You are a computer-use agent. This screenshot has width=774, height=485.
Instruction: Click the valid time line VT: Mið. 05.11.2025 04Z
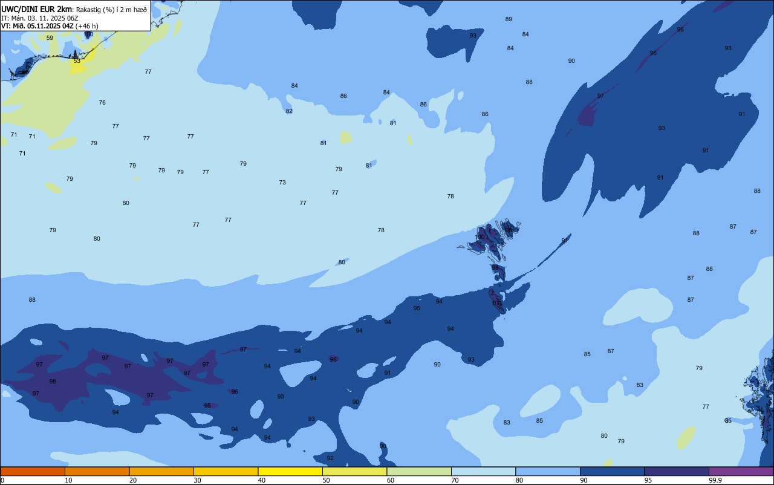pyautogui.click(x=37, y=26)
